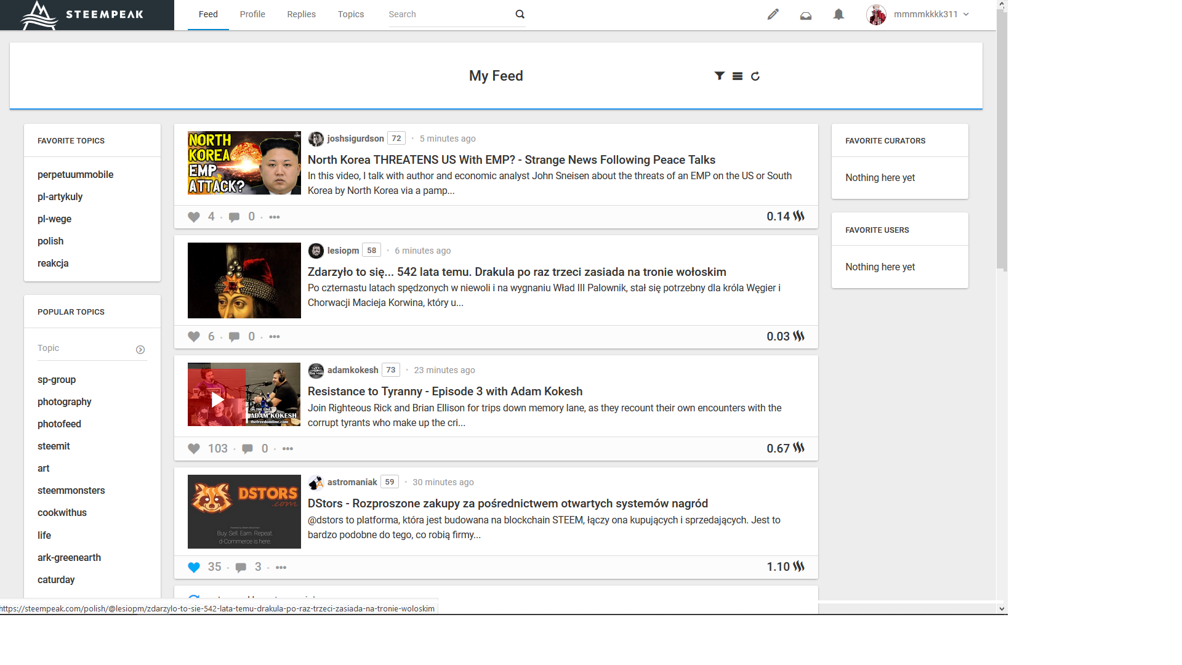Open the Replies tab
The image size is (1182, 665).
point(301,14)
